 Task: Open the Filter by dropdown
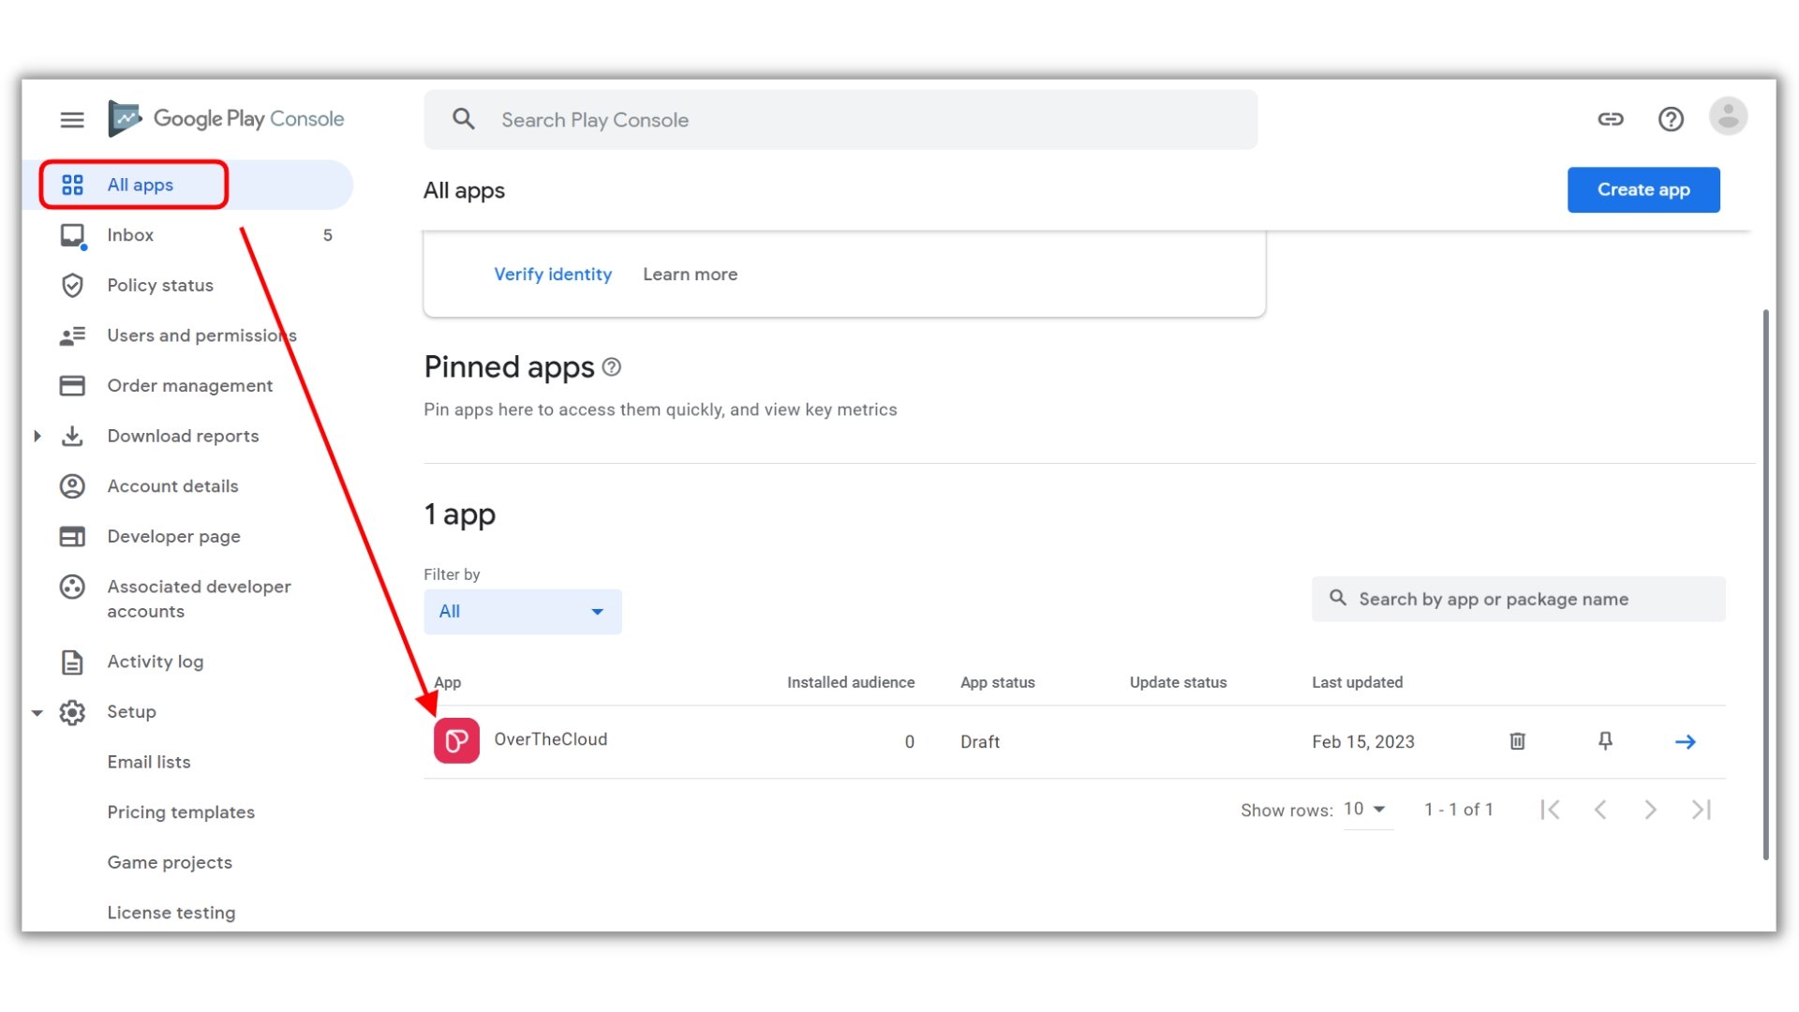click(522, 611)
